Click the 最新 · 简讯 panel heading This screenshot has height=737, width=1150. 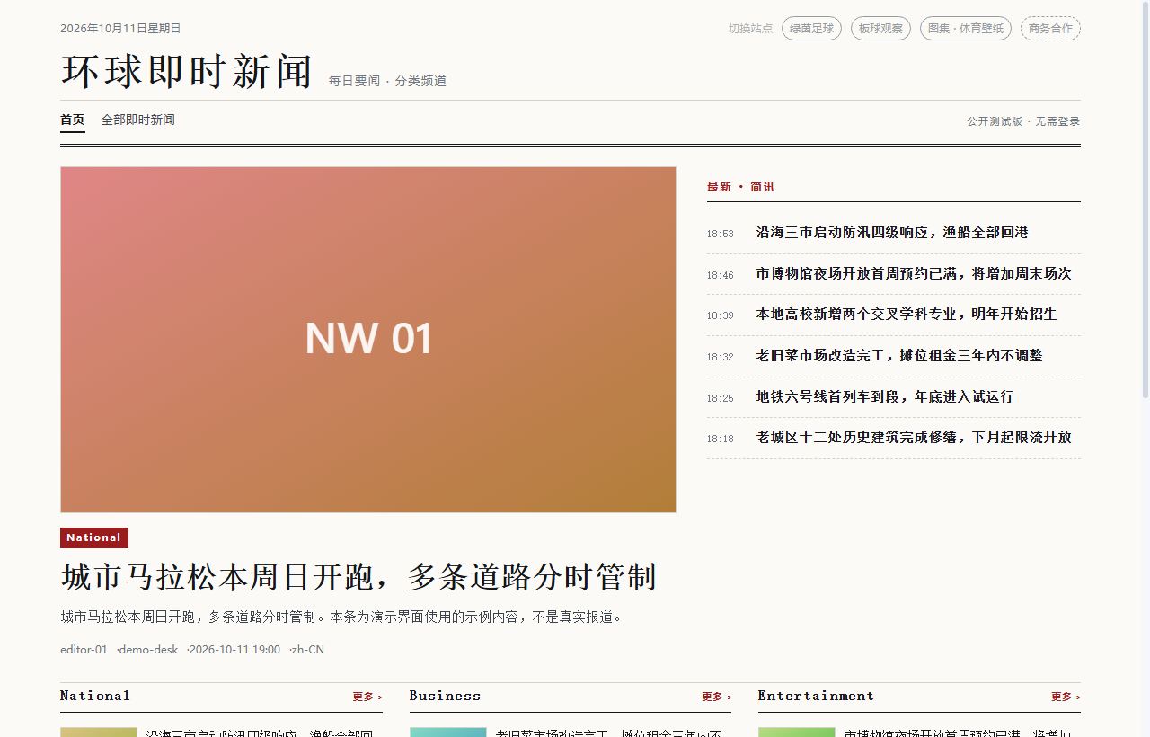pos(740,187)
